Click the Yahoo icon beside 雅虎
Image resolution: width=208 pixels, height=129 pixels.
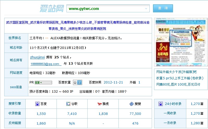point(99,104)
